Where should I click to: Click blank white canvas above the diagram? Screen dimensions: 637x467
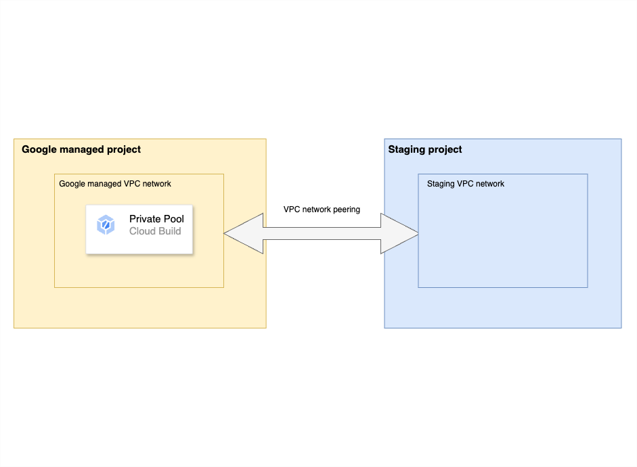point(318,68)
